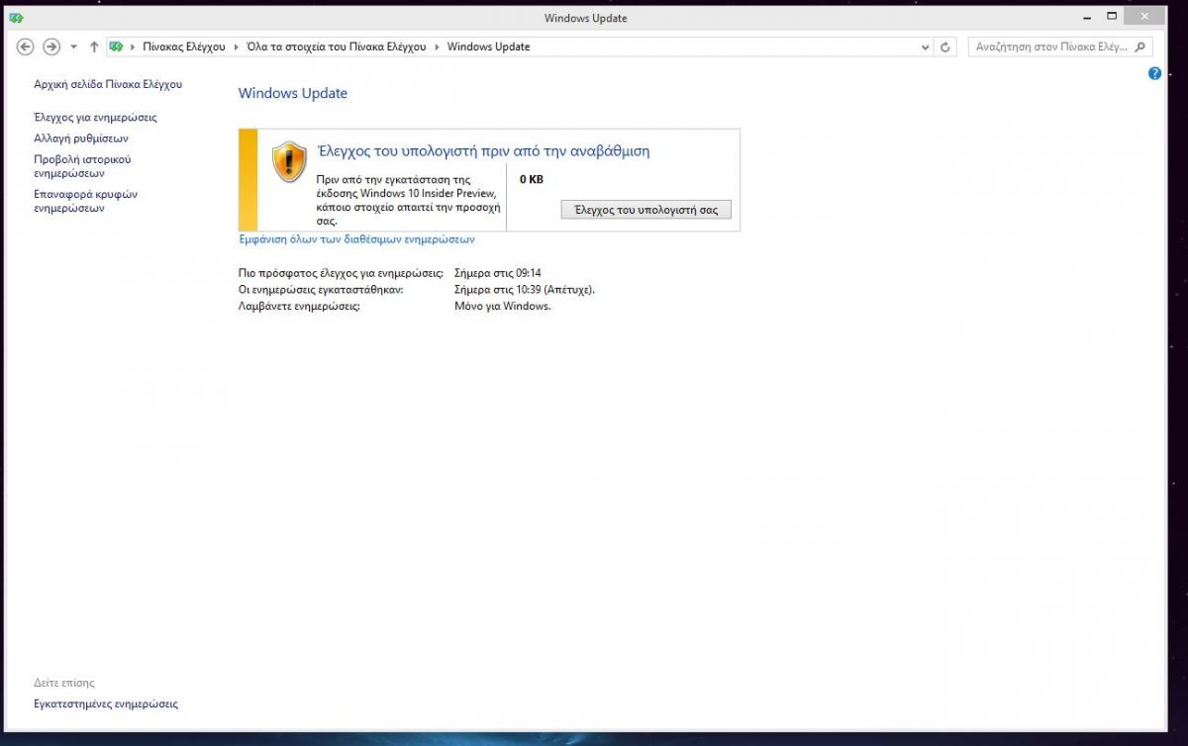Open Εμφάνιση όλων των διαθέσιμων ενημερώσεων link

pos(357,239)
